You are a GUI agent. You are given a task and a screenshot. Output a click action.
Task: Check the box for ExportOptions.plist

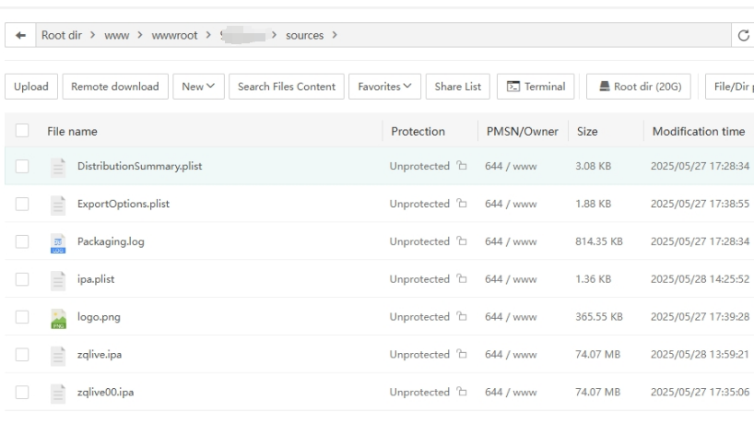point(22,205)
